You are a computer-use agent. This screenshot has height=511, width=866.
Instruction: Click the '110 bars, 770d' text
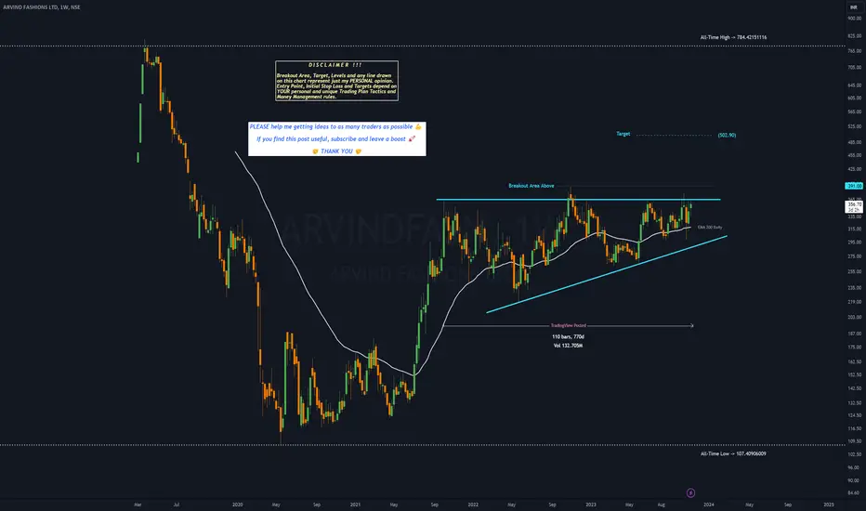pyautogui.click(x=569, y=336)
